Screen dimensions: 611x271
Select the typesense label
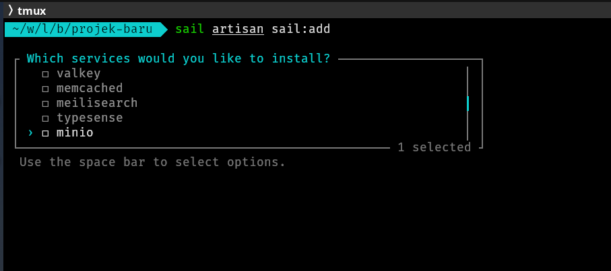point(90,118)
